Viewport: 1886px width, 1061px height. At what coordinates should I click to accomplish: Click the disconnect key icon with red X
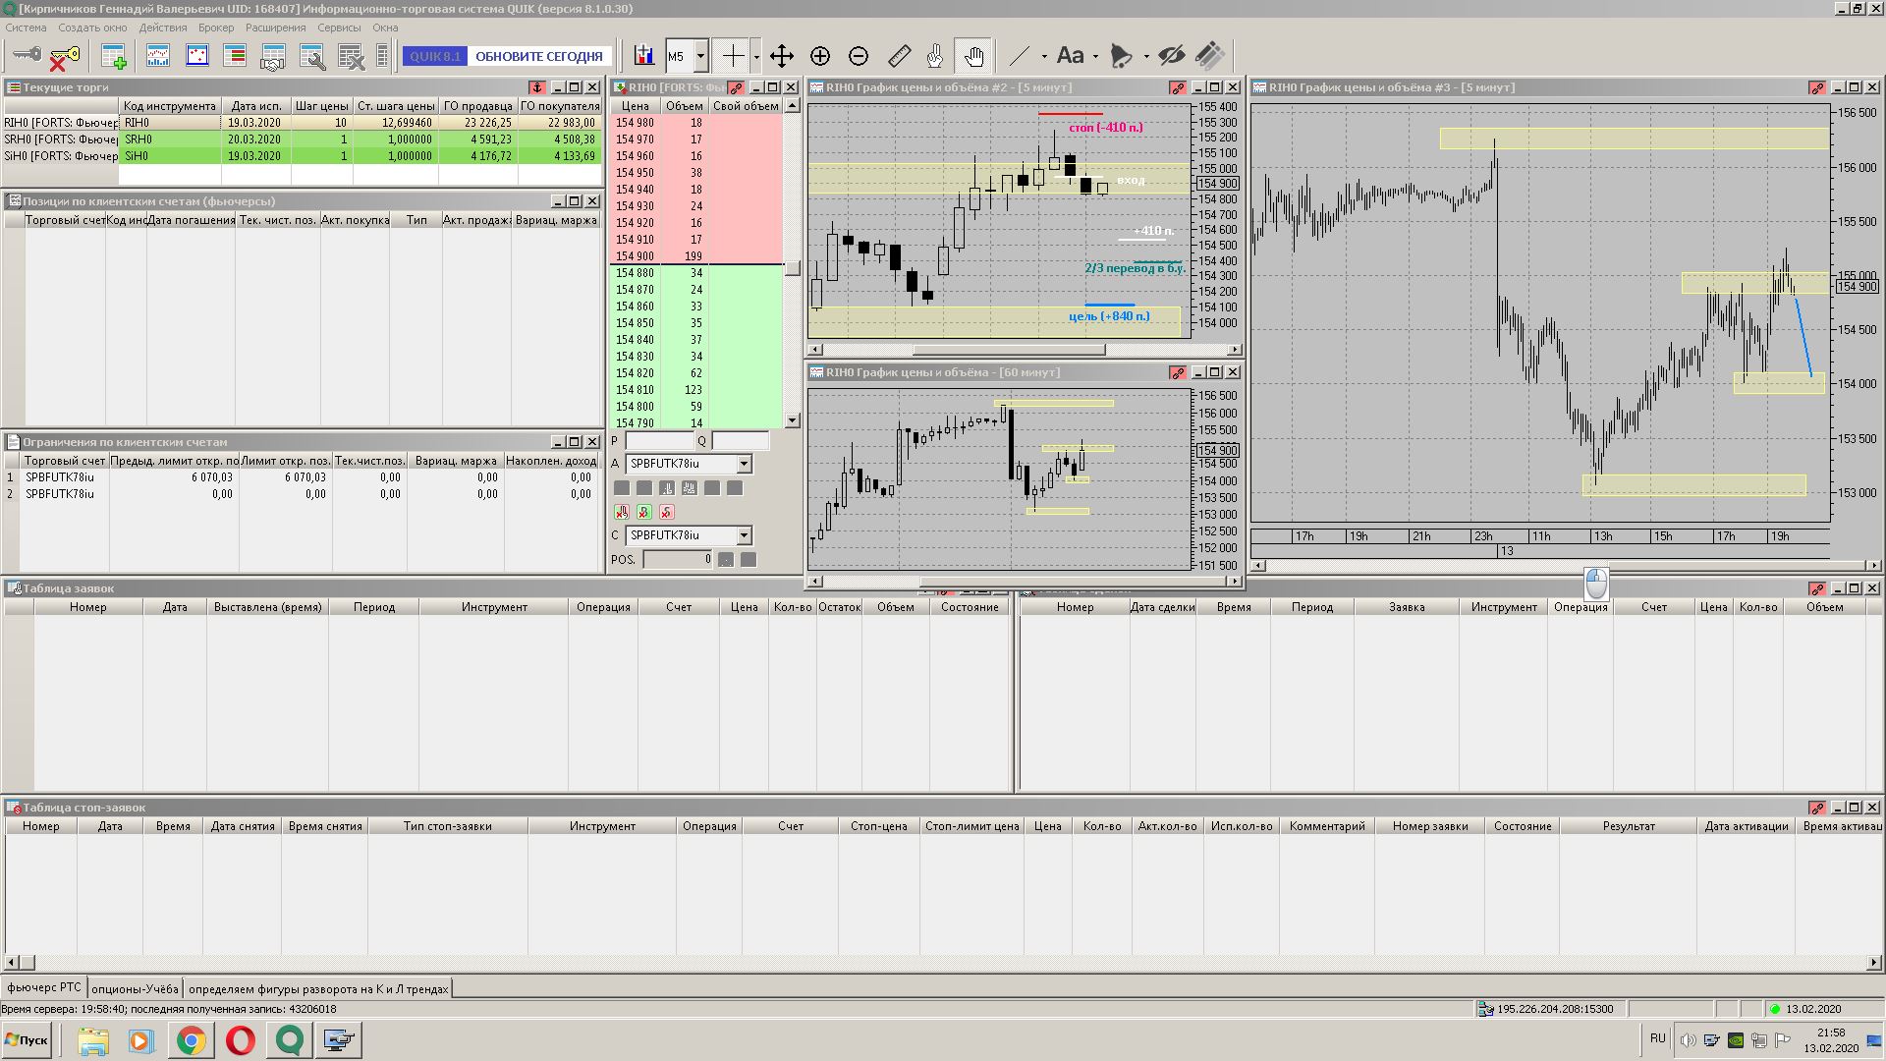(65, 57)
